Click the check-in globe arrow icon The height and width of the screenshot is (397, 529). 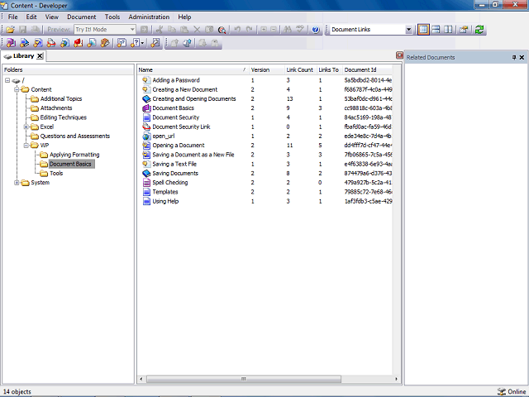pos(188,43)
